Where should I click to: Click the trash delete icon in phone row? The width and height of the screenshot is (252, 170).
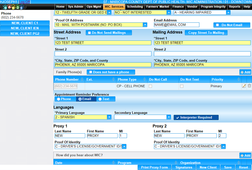point(249,86)
